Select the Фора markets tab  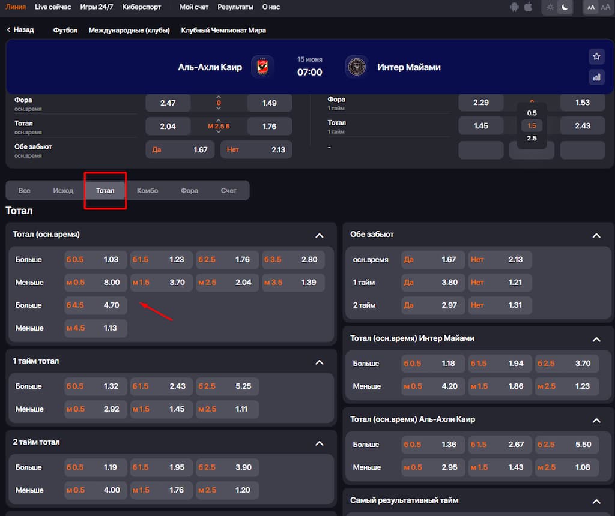[x=189, y=190]
